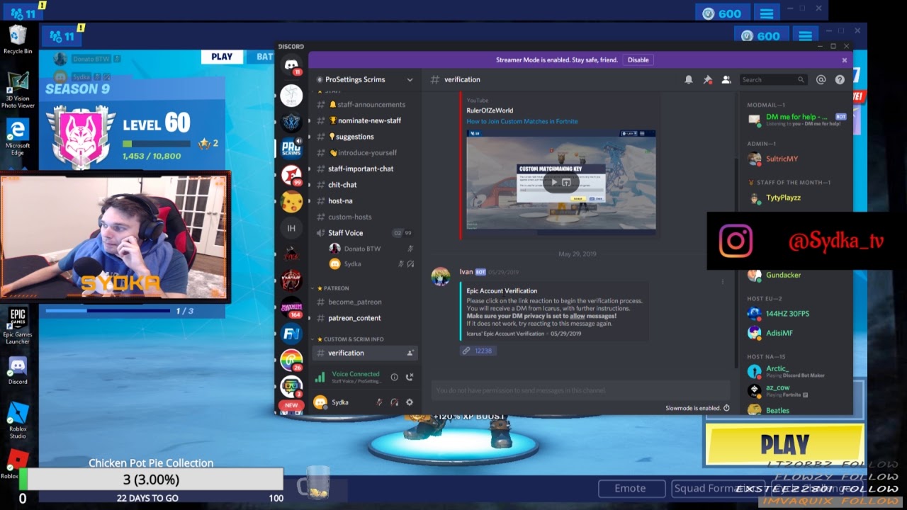Select ProSettings Scrims server icon
907x510 pixels.
[x=291, y=148]
